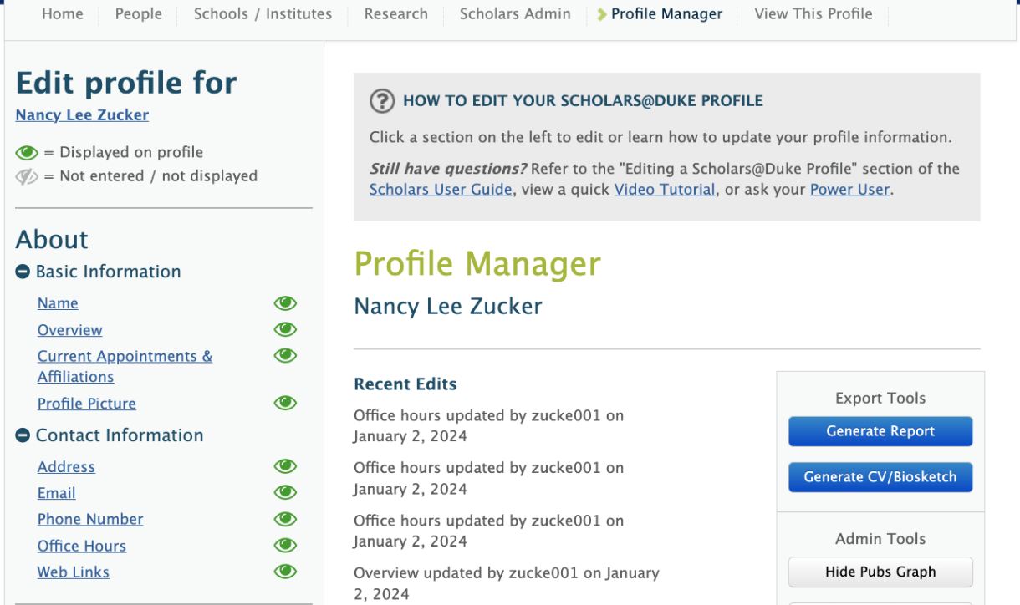Toggle visibility eye for Phone Number

tap(285, 519)
